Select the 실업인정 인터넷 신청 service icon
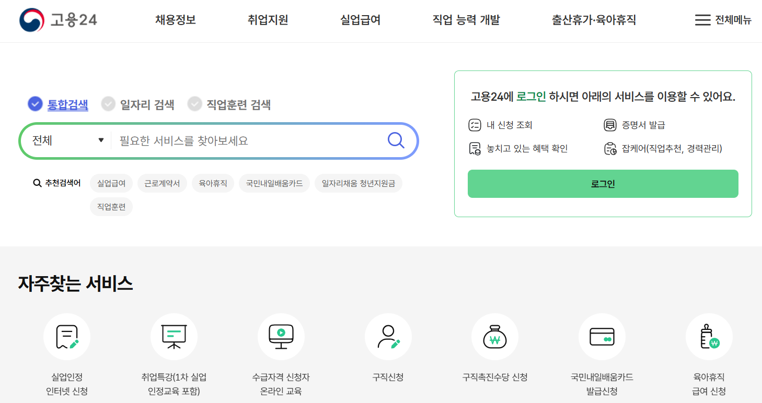The width and height of the screenshot is (762, 403). coord(67,336)
